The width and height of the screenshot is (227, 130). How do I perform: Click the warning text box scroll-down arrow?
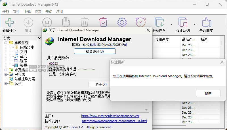(146, 110)
